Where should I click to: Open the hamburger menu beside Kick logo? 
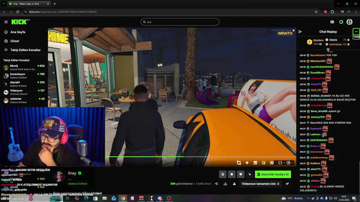(x=6, y=22)
